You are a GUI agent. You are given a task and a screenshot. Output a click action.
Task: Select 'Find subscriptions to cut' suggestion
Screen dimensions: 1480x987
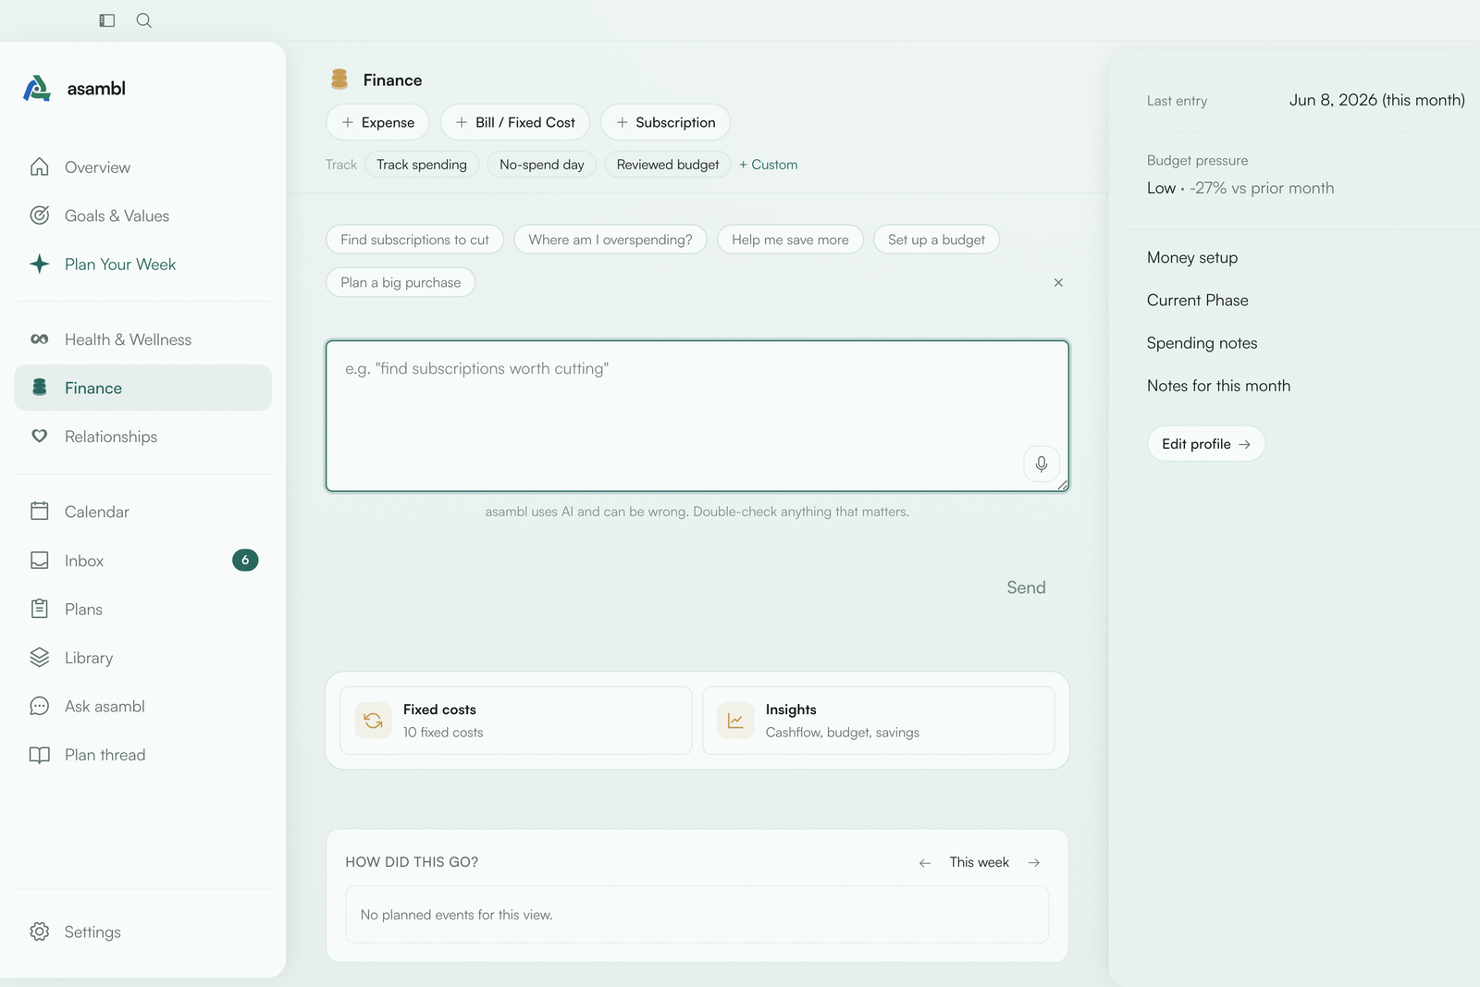(x=414, y=240)
